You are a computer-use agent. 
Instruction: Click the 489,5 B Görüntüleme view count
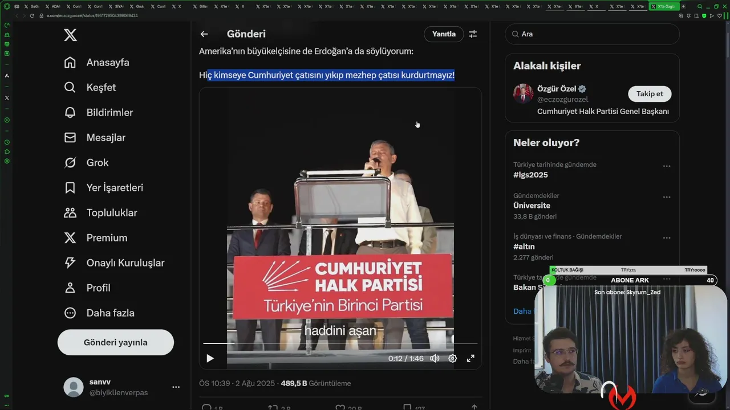[x=316, y=383]
